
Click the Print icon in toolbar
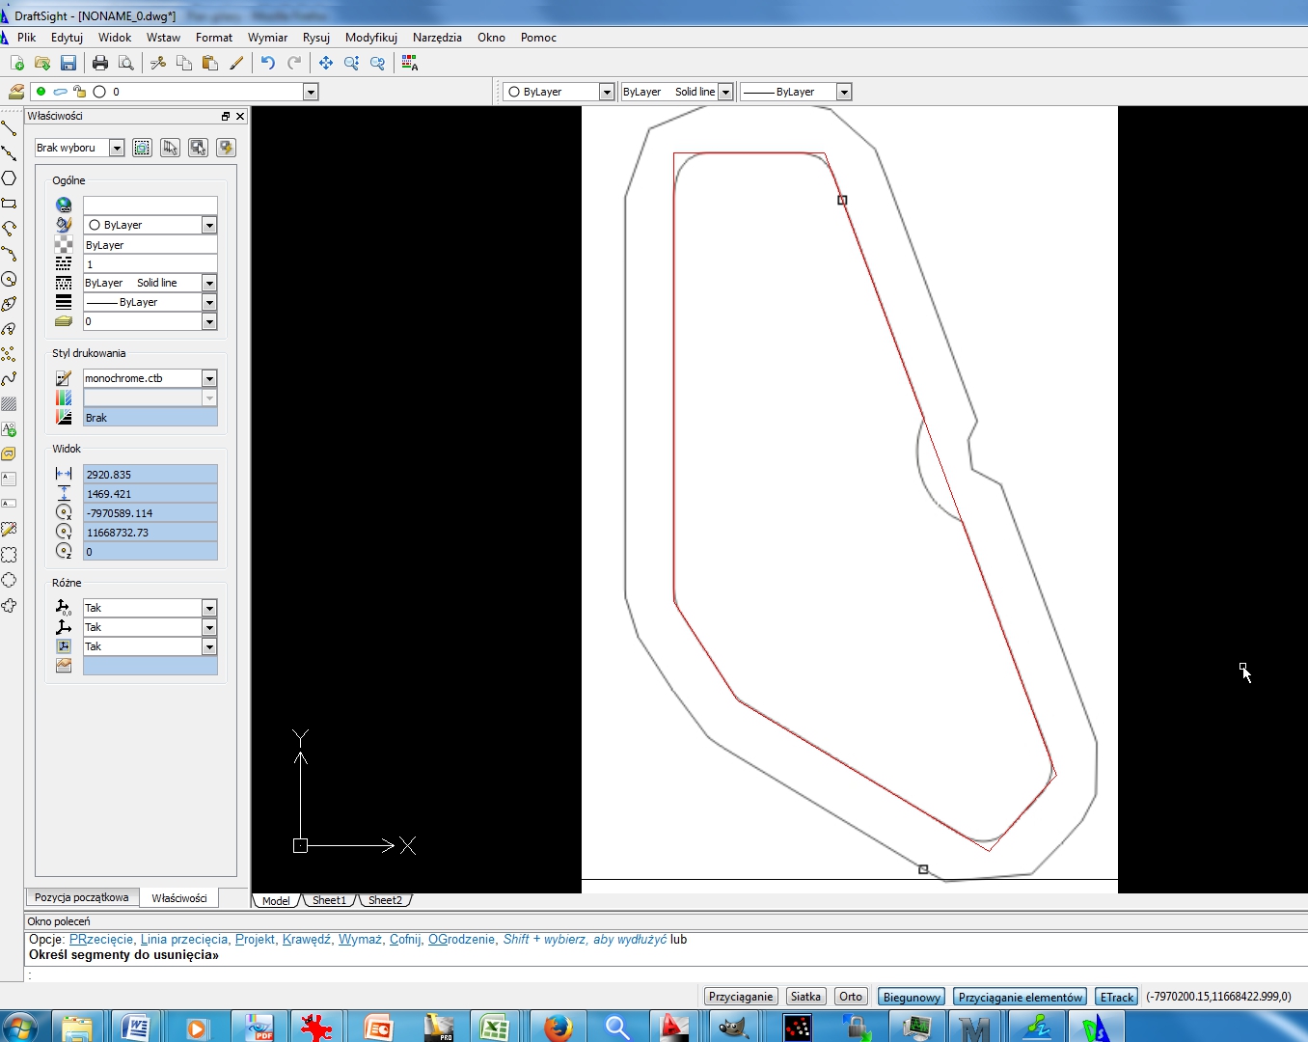tap(100, 63)
